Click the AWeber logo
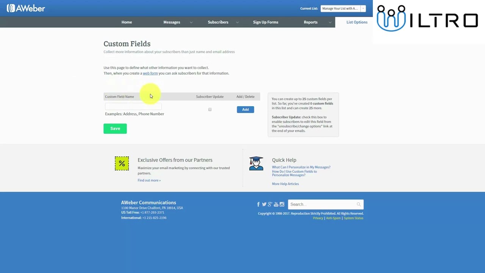 click(x=26, y=8)
